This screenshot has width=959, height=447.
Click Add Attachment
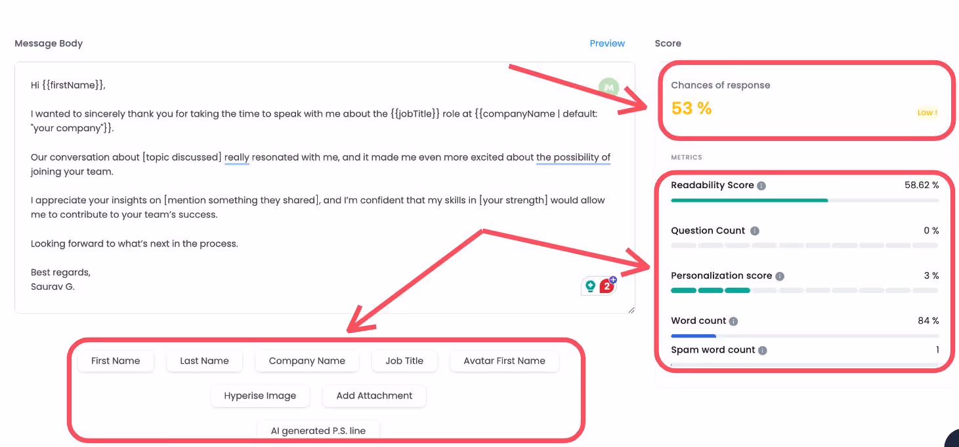point(374,396)
